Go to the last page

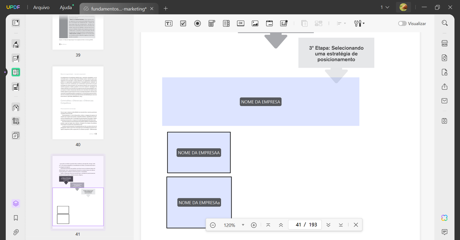click(x=341, y=225)
